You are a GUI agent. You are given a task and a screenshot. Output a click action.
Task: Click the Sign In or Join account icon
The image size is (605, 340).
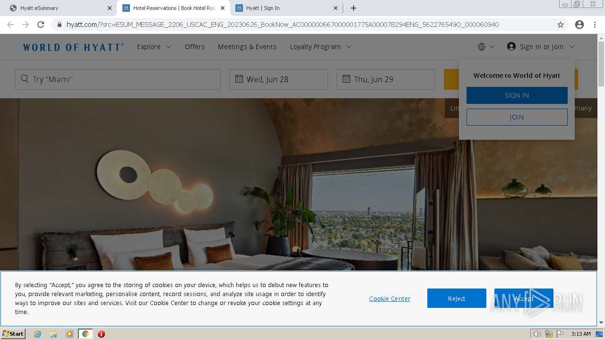coord(511,46)
